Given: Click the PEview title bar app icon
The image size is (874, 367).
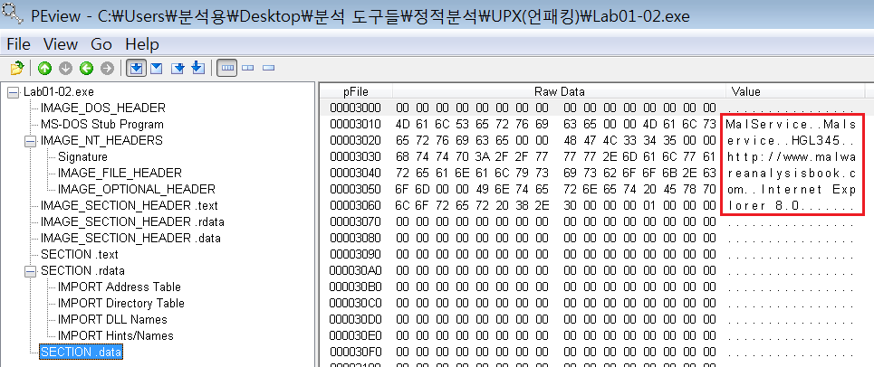Looking at the screenshot, I should [x=13, y=14].
